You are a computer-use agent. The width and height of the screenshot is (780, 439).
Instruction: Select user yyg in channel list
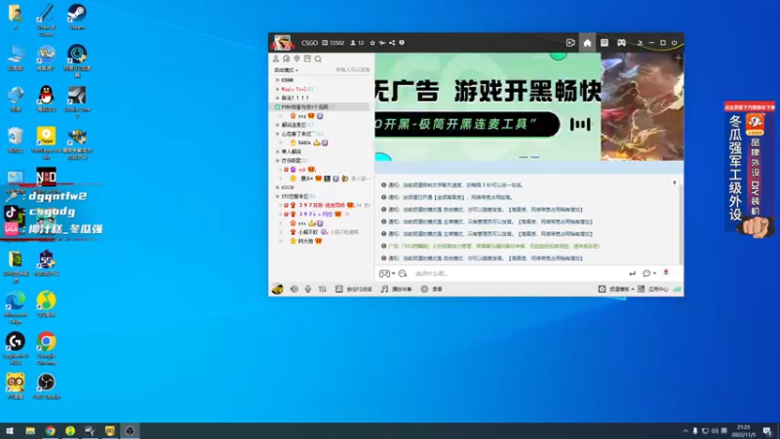[302, 116]
